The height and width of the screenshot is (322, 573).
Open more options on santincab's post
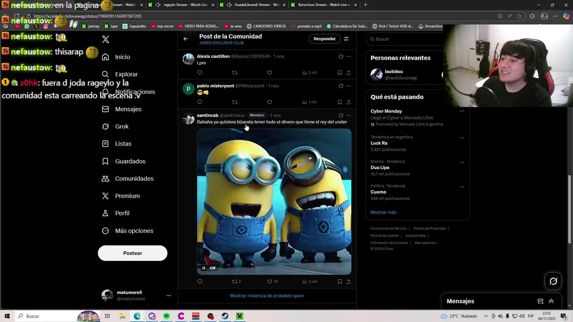click(x=349, y=115)
